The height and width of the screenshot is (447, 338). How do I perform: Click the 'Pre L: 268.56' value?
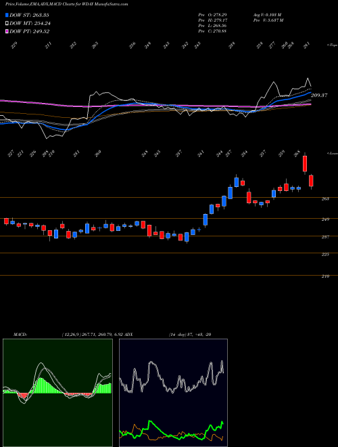(212, 26)
